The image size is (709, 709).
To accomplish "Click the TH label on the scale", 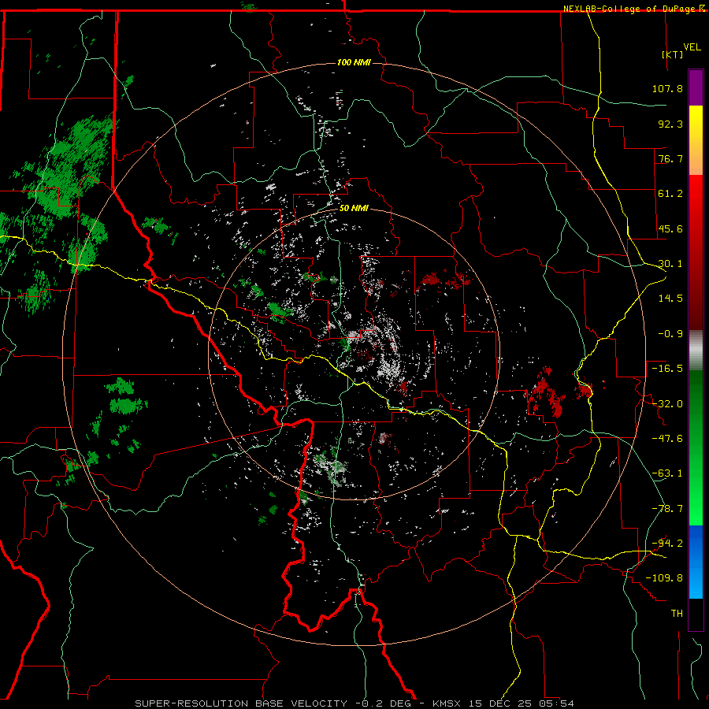I will pyautogui.click(x=677, y=614).
